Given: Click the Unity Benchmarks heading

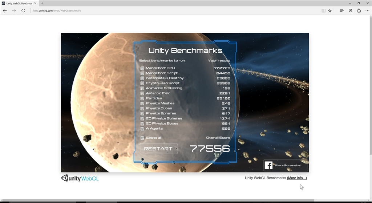Looking at the screenshot, I should click(x=185, y=50).
